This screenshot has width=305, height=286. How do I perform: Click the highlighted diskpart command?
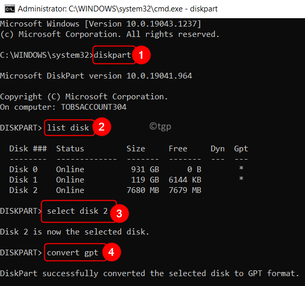112,55
